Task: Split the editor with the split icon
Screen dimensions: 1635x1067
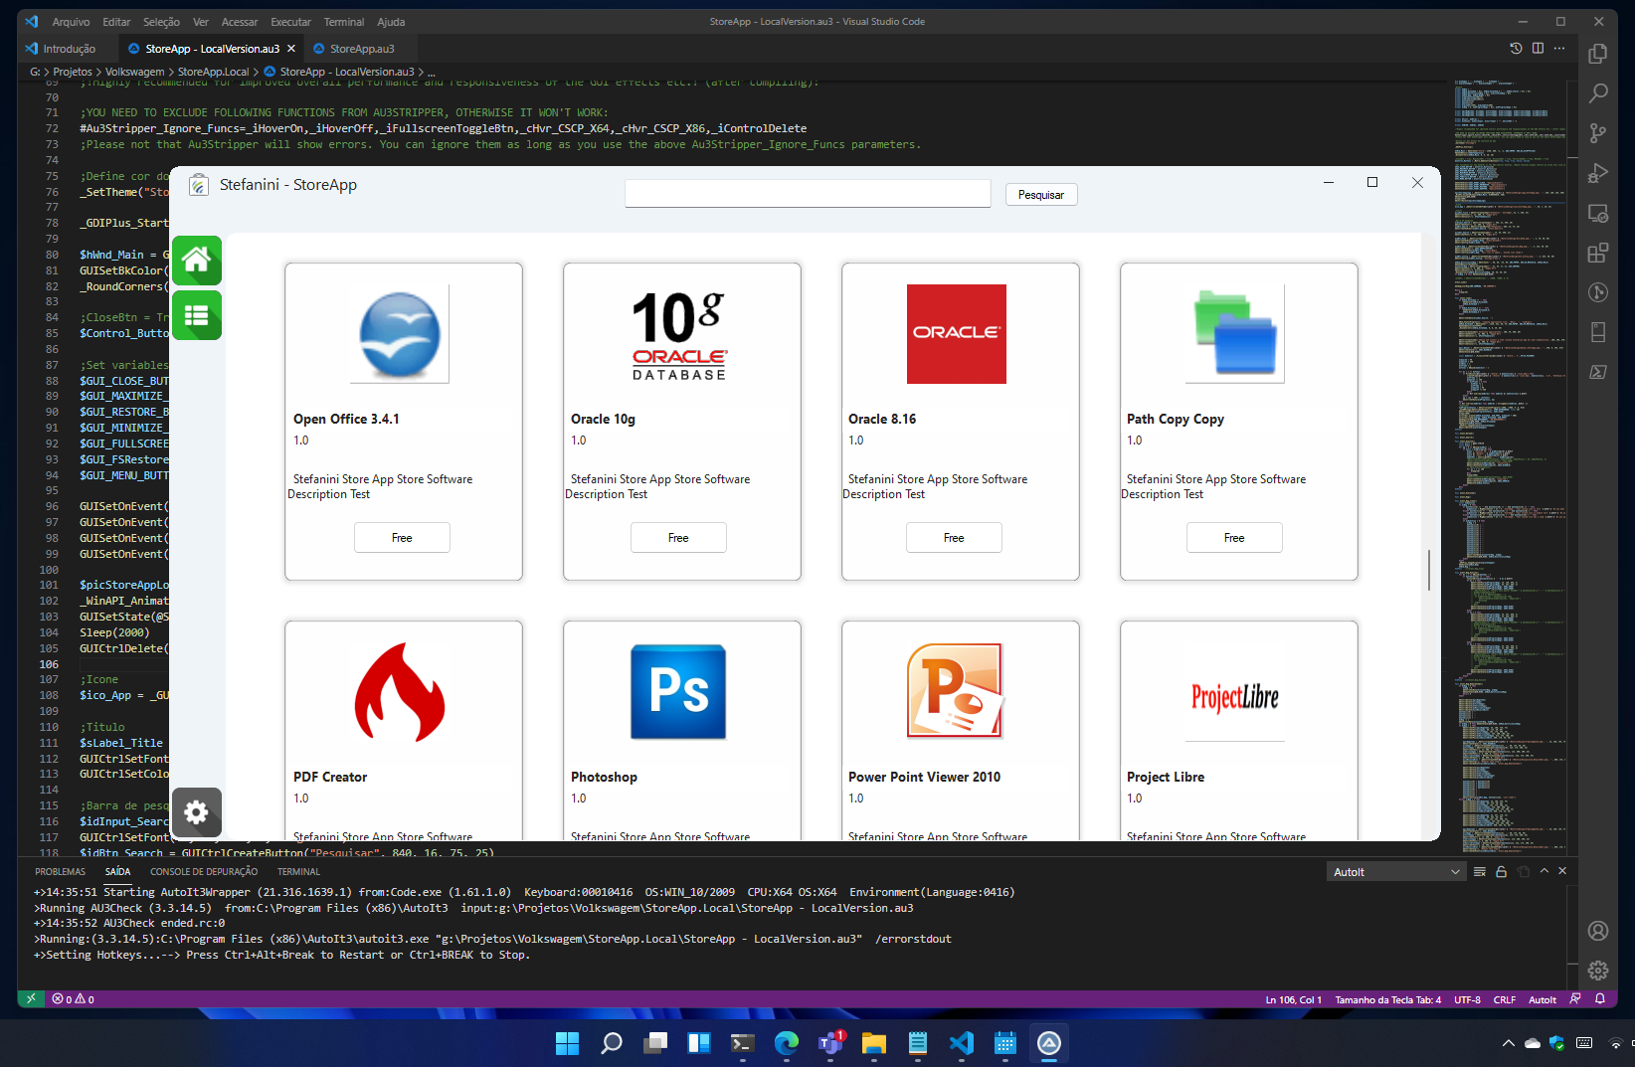Action: [x=1538, y=48]
